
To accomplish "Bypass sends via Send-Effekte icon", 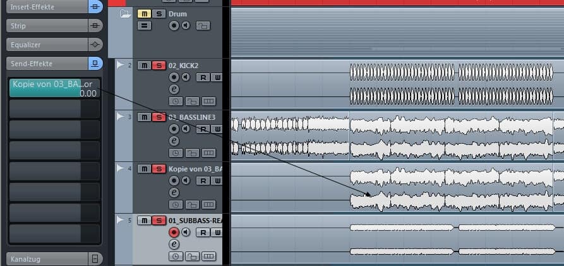I will tap(95, 64).
